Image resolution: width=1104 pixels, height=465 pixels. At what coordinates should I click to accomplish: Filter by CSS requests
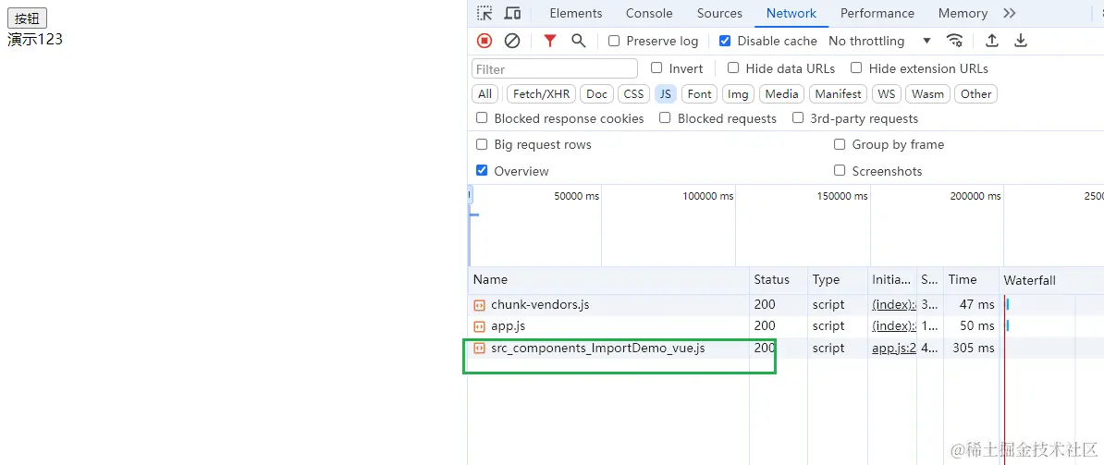633,94
